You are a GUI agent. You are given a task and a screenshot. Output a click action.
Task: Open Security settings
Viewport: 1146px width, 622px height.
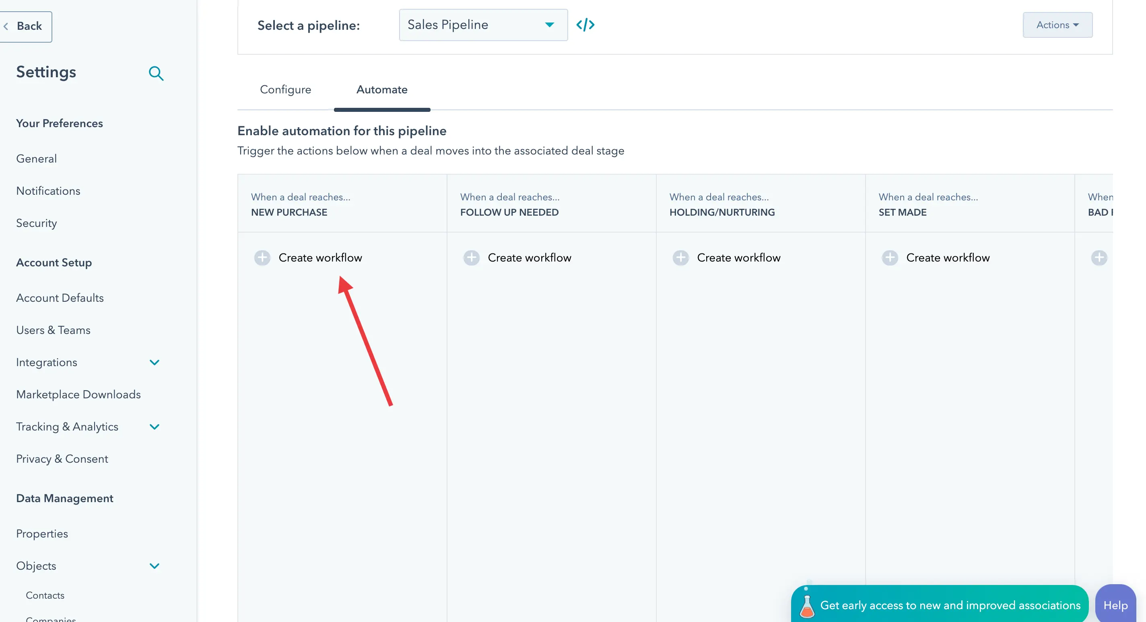37,223
